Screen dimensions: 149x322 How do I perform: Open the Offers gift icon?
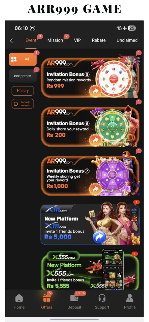pos(47,298)
